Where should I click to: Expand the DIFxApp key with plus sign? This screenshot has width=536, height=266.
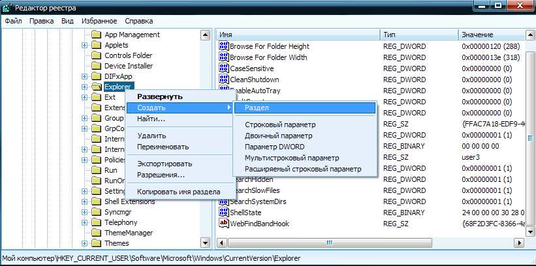click(x=84, y=76)
